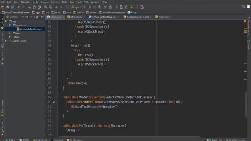Image resolution: width=251 pixels, height=141 pixels.
Task: Click the Copy icon in toolbar
Action: coord(35,7)
